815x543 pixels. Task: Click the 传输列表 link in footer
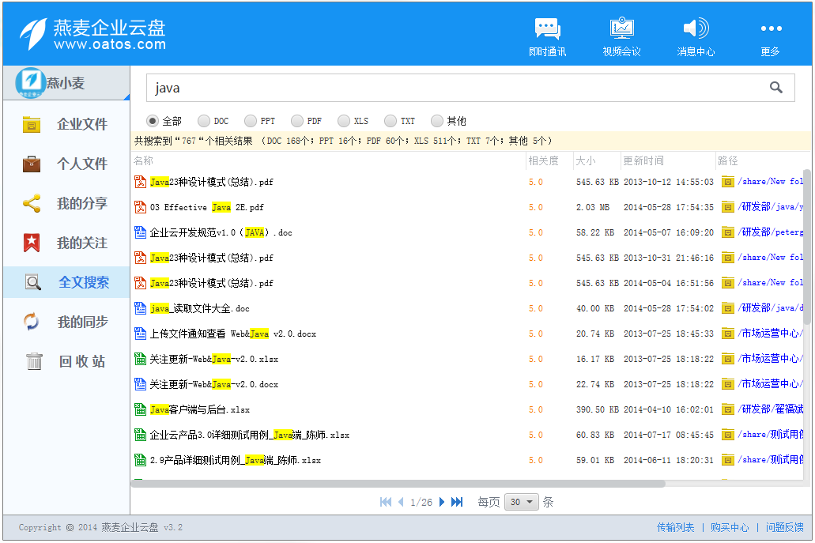(675, 527)
